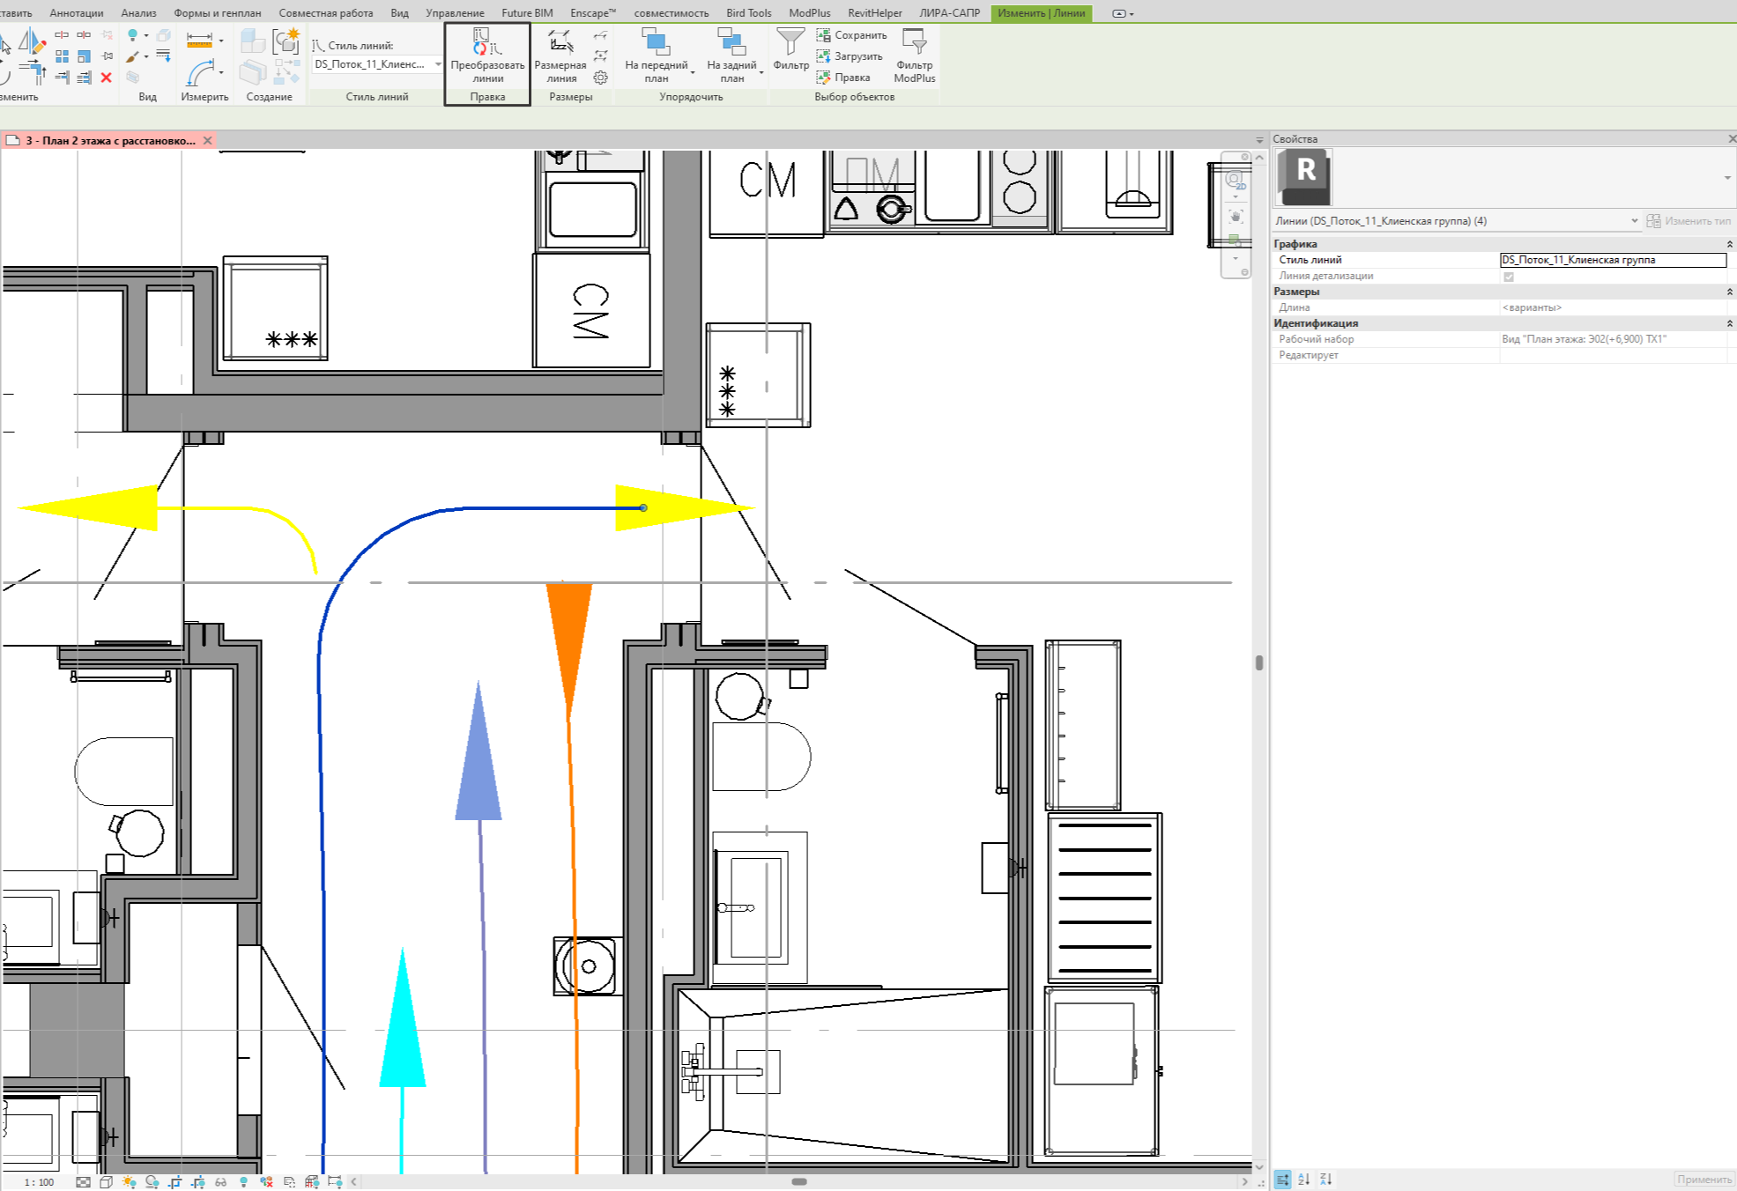
Task: Click the red delete X icon
Action: click(106, 78)
